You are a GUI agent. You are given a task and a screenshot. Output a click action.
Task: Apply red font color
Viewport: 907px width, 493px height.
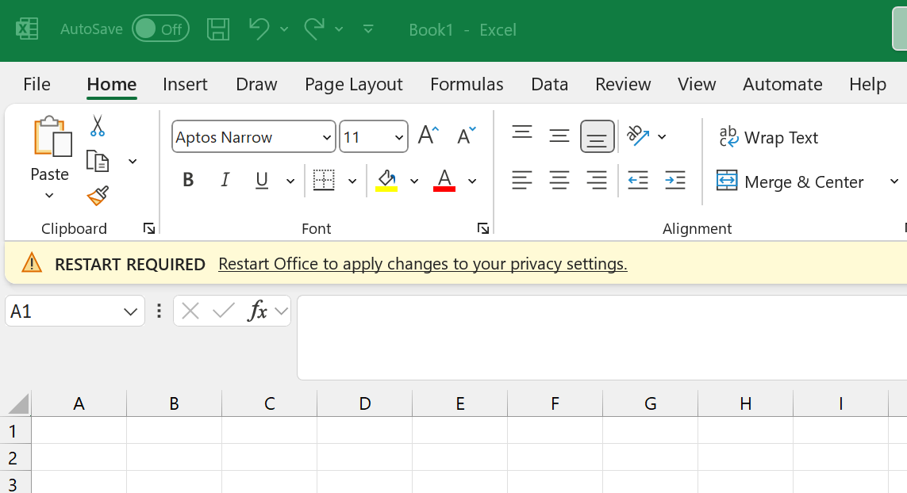tap(444, 181)
